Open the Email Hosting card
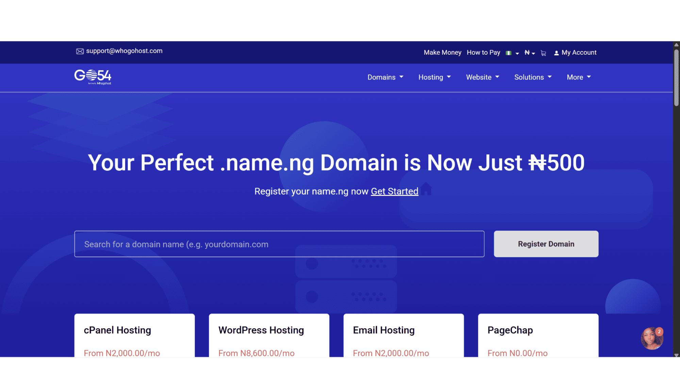The height and width of the screenshot is (382, 680). coord(403,335)
